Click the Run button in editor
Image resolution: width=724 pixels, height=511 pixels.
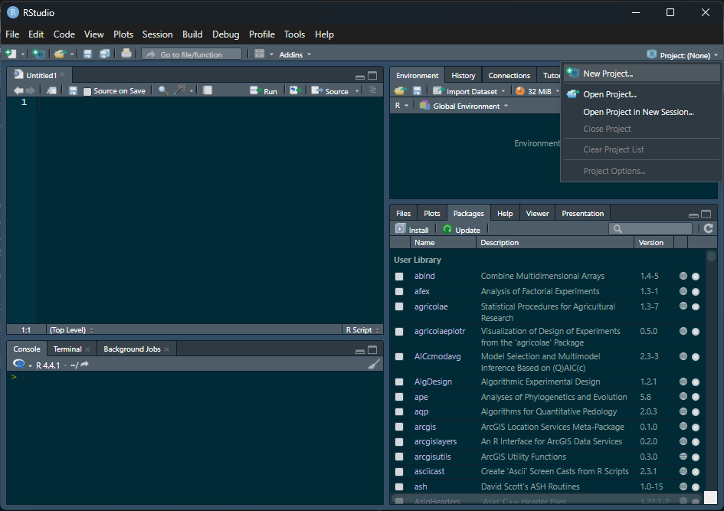264,91
